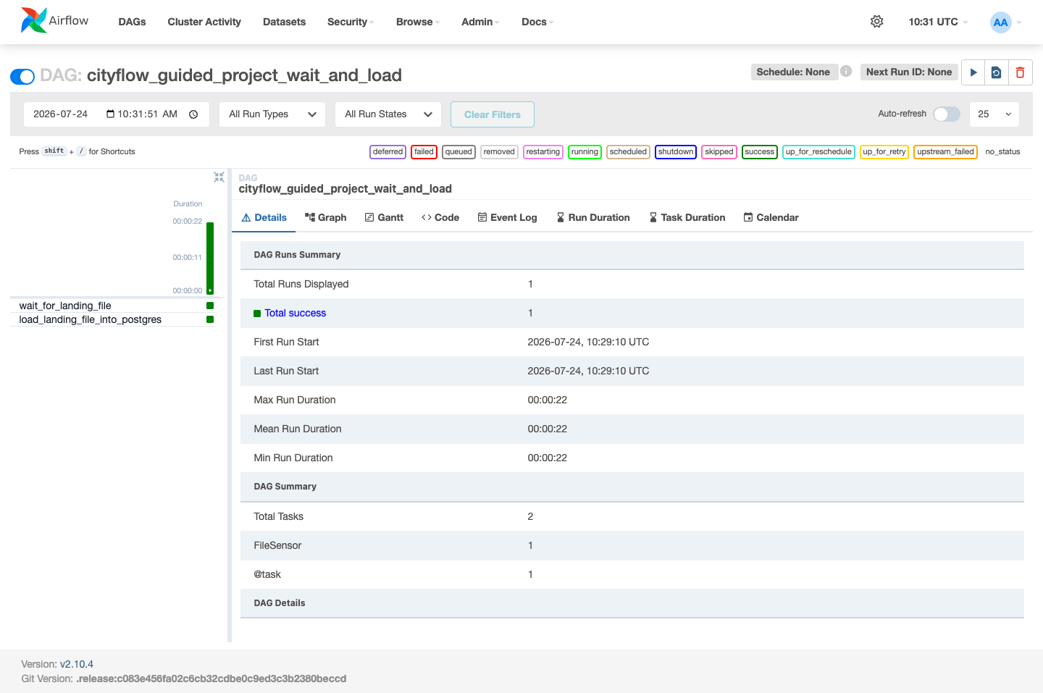This screenshot has height=693, width=1043.
Task: Expand the Docs menu
Action: (537, 22)
